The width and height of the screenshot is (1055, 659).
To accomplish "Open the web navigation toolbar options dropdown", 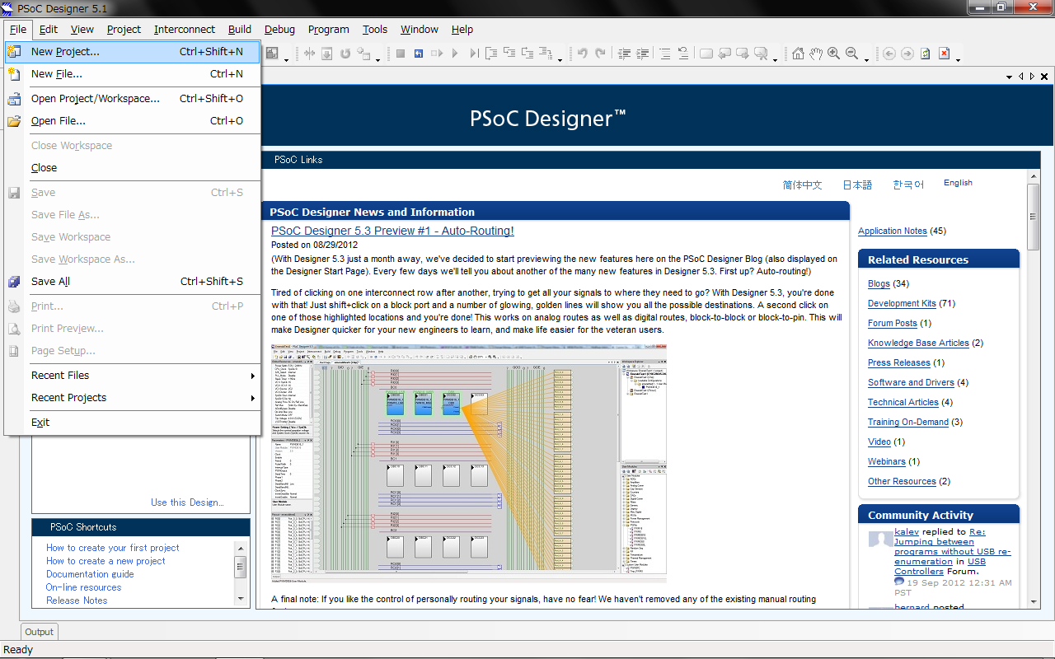I will click(x=958, y=58).
